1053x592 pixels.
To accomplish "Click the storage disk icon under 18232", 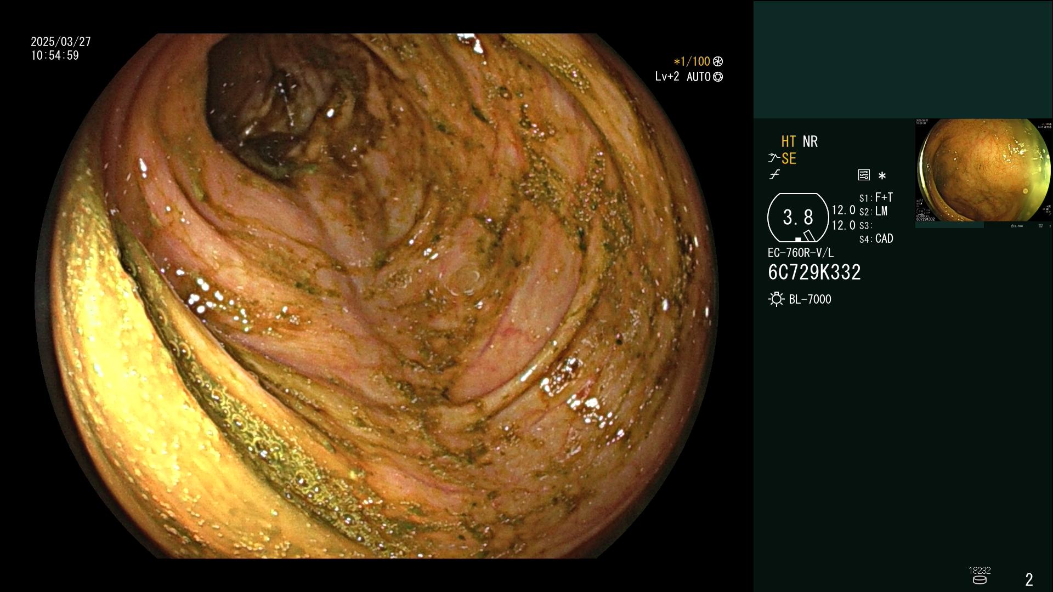I will (980, 580).
